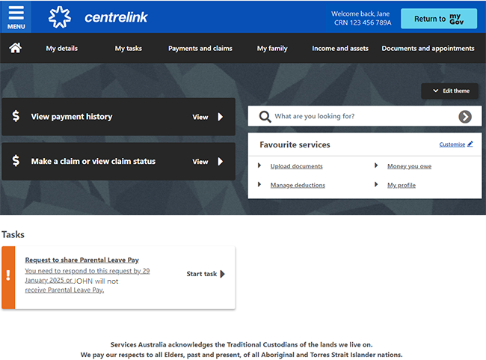This screenshot has height=360, width=486.
Task: Click the Tasks heading
Action: pyautogui.click(x=13, y=234)
